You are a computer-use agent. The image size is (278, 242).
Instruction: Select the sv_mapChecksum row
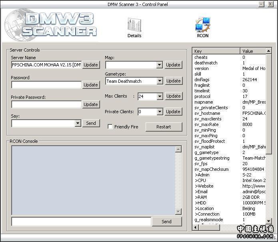point(229,169)
